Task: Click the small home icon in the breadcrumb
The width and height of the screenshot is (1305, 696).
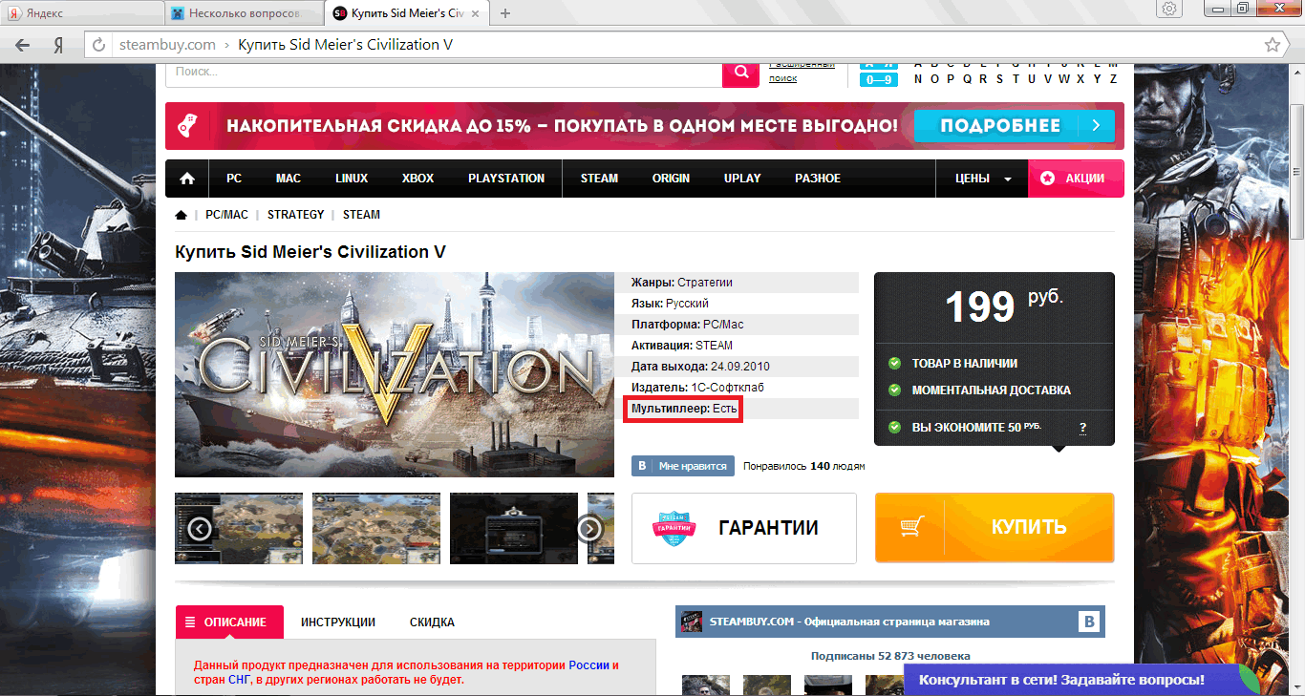Action: (181, 215)
